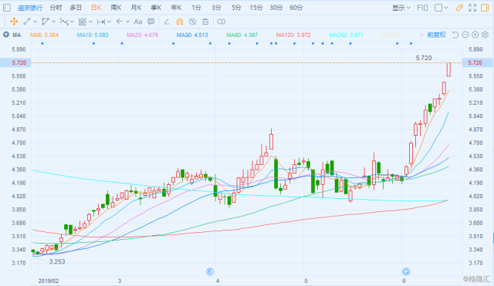Open the layout square dropdown arrow
Image resolution: width=494 pixels, height=286 pixels.
pyautogui.click(x=446, y=8)
